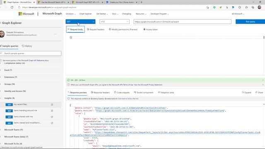Collapse the Insights (4) sample category
The image size is (265, 149).
click(10, 98)
